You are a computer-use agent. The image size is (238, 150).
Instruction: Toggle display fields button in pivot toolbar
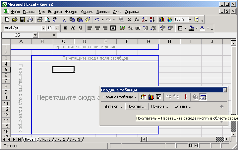point(203,97)
